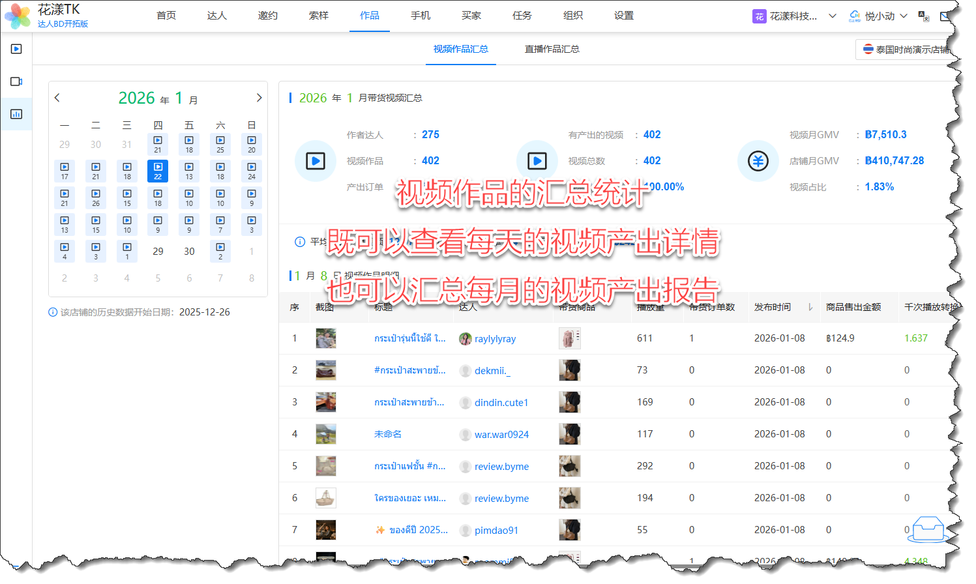Open the 设置 menu in top navigation
The width and height of the screenshot is (976, 584).
623,16
